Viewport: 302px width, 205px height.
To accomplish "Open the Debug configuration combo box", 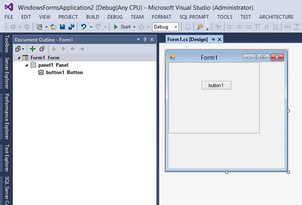I will click(165, 27).
